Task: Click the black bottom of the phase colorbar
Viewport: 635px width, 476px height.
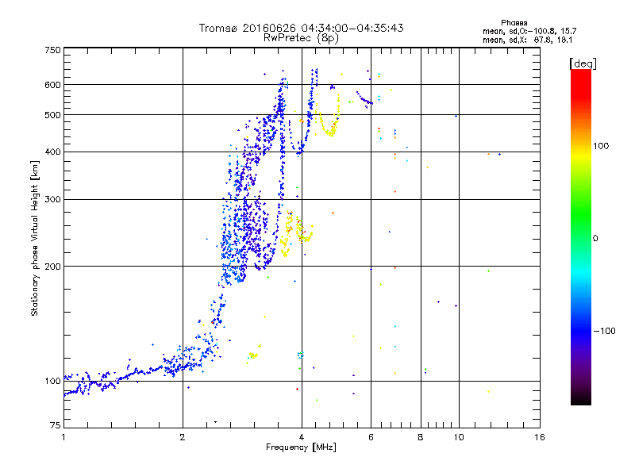Action: click(x=581, y=399)
